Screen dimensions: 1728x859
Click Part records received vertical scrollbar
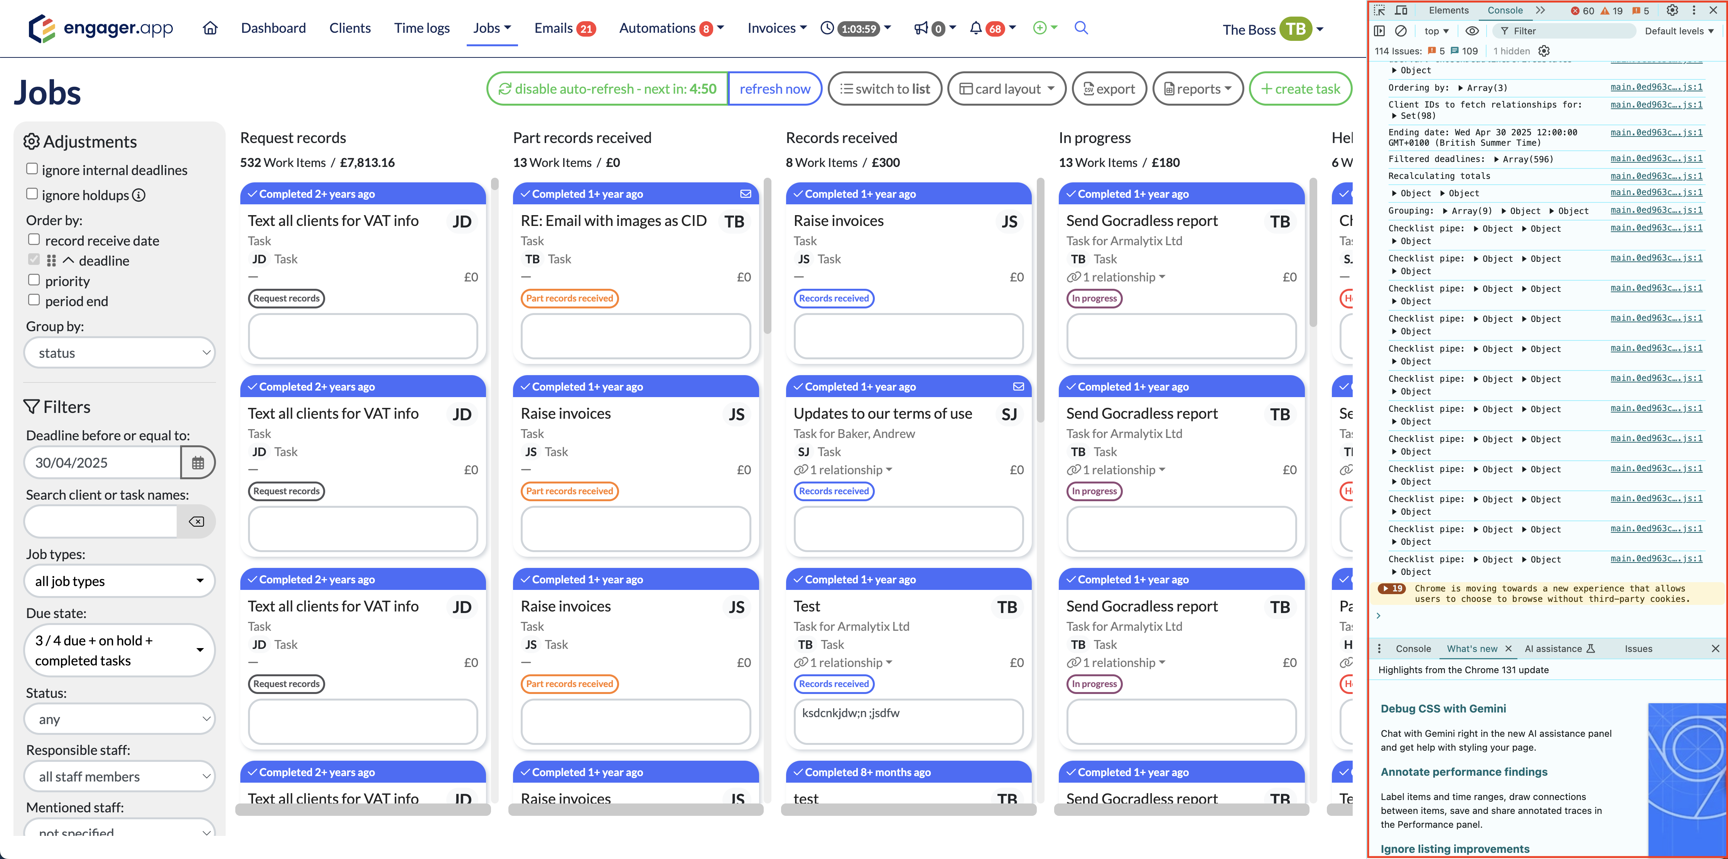(x=768, y=256)
